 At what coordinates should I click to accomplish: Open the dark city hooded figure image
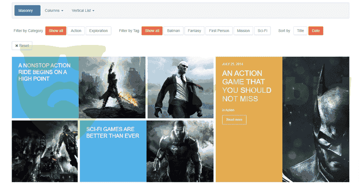click(45, 151)
